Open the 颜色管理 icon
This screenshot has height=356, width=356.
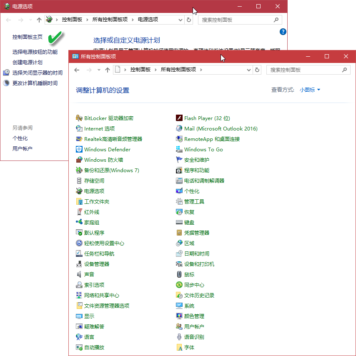click(179, 316)
